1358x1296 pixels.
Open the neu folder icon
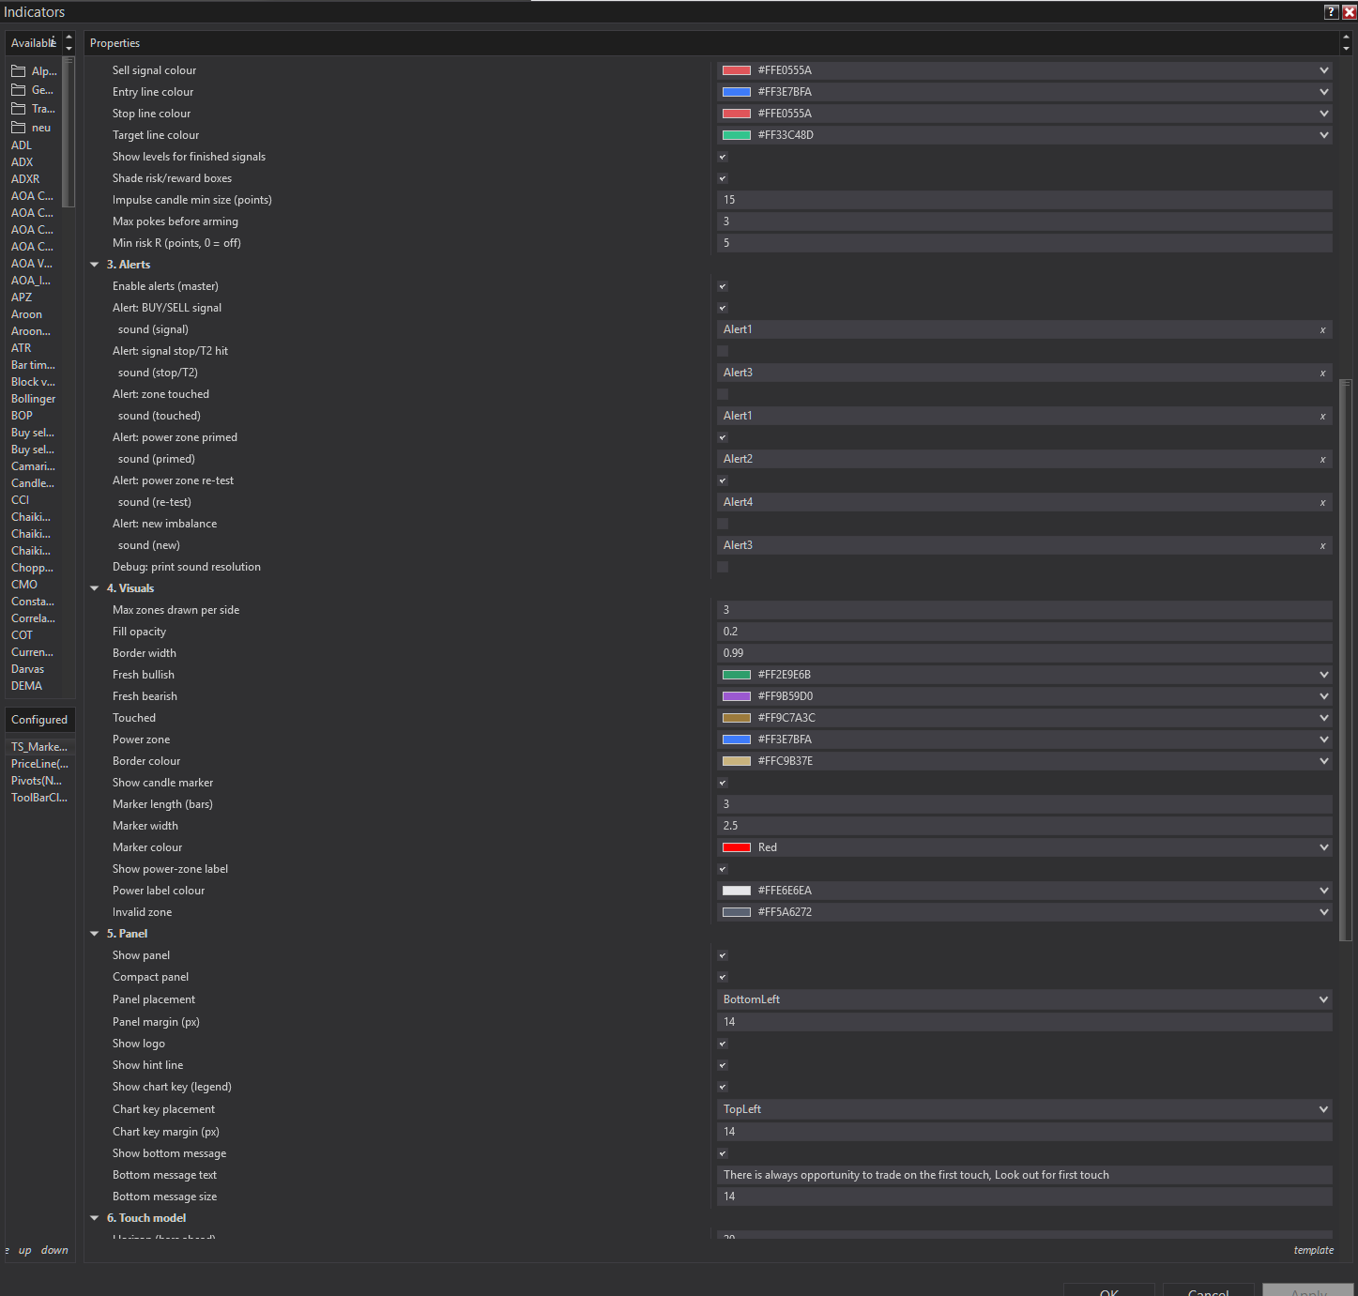(18, 128)
